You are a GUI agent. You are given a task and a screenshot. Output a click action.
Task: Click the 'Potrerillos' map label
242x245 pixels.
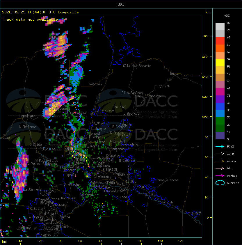[x=49, y=161]
